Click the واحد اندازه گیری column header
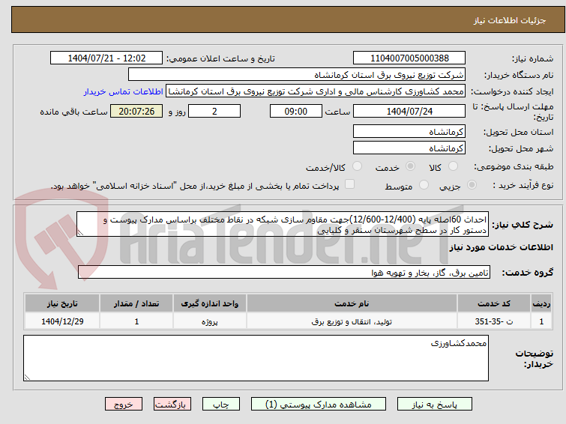This screenshot has width=566, height=424. point(210,303)
